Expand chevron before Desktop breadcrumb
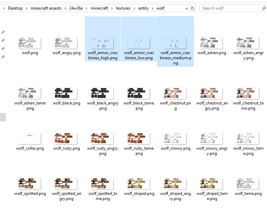267x213 pixels. click(4, 8)
